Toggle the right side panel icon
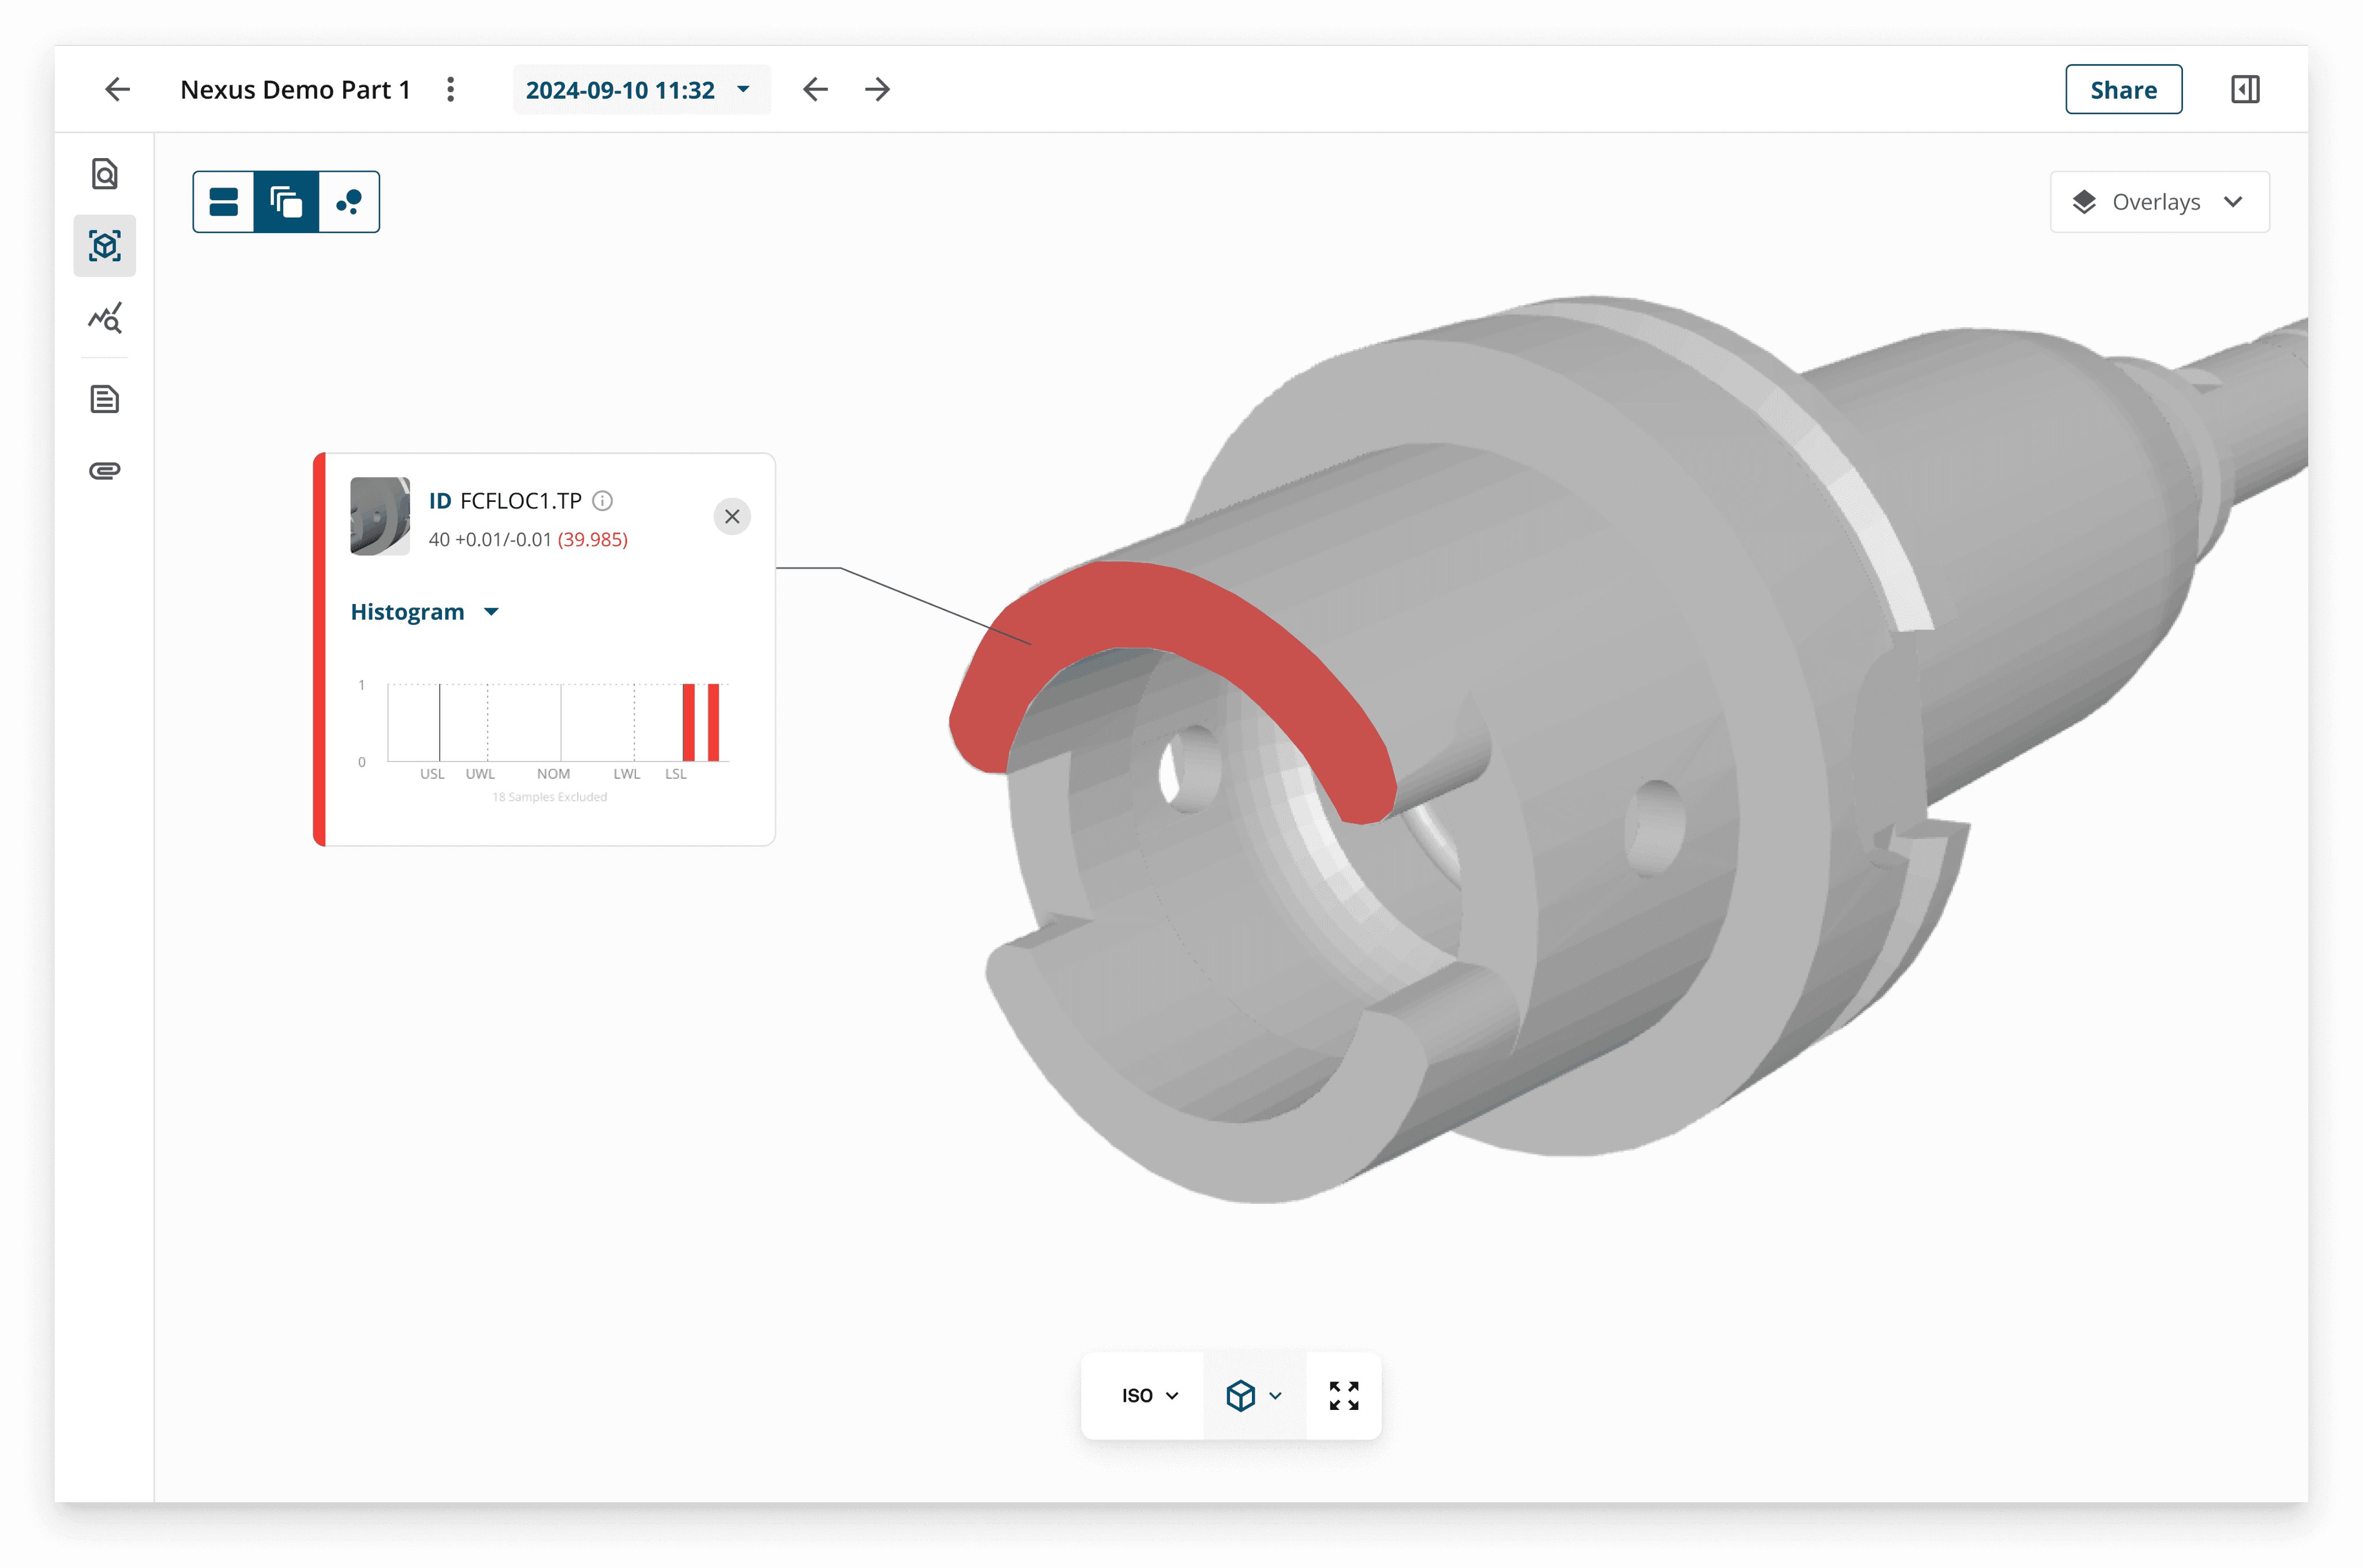This screenshot has width=2363, height=1568. click(2244, 90)
